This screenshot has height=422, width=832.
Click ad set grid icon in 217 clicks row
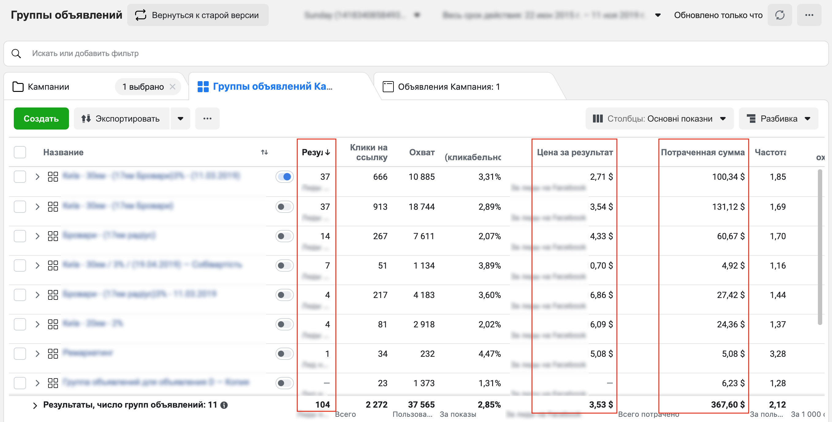point(53,295)
